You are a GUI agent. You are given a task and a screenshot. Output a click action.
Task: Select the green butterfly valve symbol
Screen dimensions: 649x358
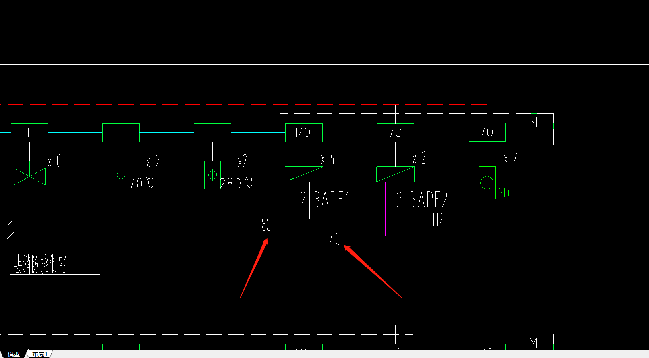[29, 176]
